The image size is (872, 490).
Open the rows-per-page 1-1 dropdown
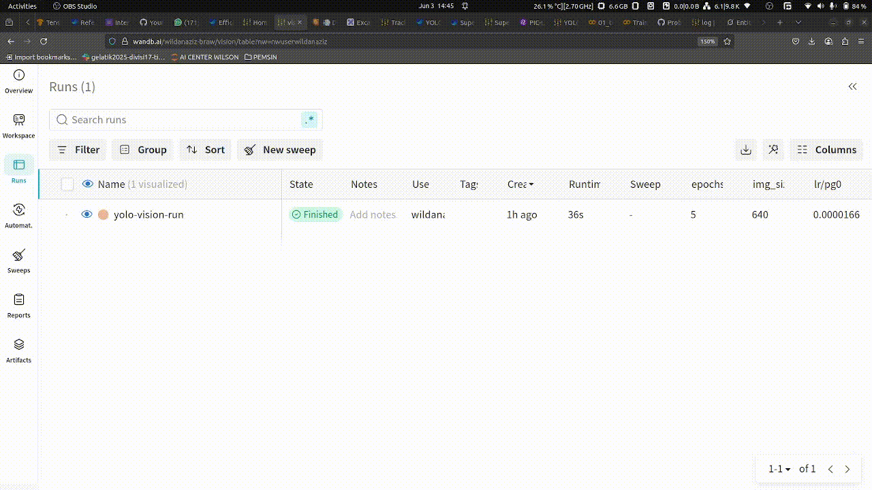tap(779, 469)
